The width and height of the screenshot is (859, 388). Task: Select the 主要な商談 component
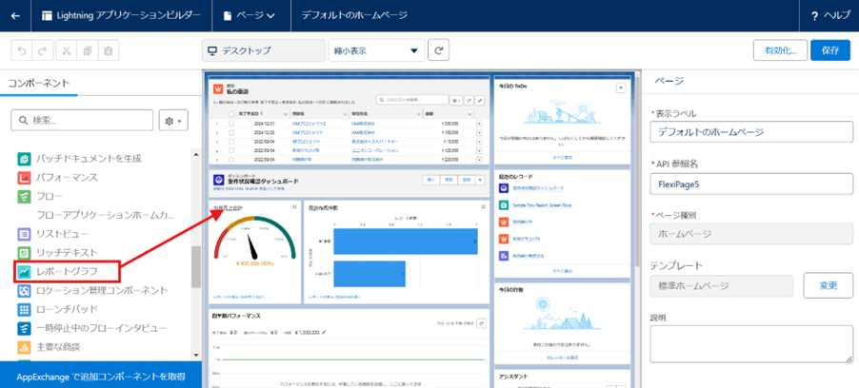pyautogui.click(x=50, y=347)
